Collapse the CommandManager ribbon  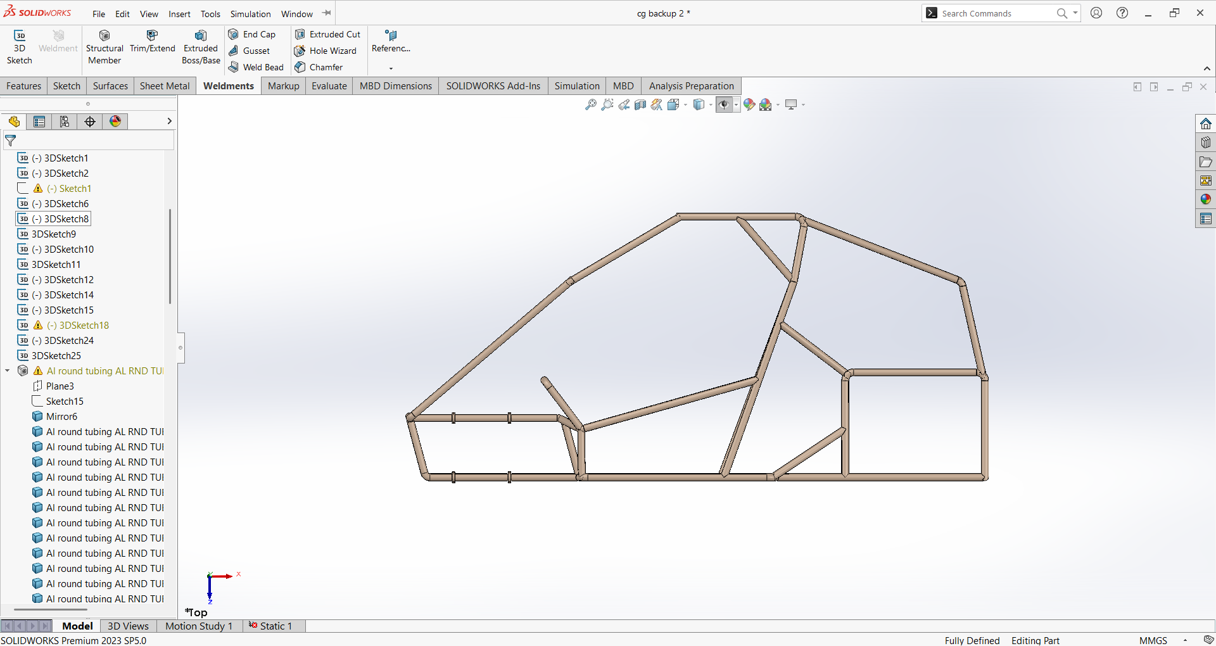[1206, 69]
